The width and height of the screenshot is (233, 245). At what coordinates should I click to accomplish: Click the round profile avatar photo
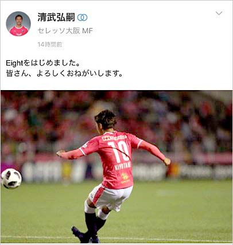pos(18,24)
